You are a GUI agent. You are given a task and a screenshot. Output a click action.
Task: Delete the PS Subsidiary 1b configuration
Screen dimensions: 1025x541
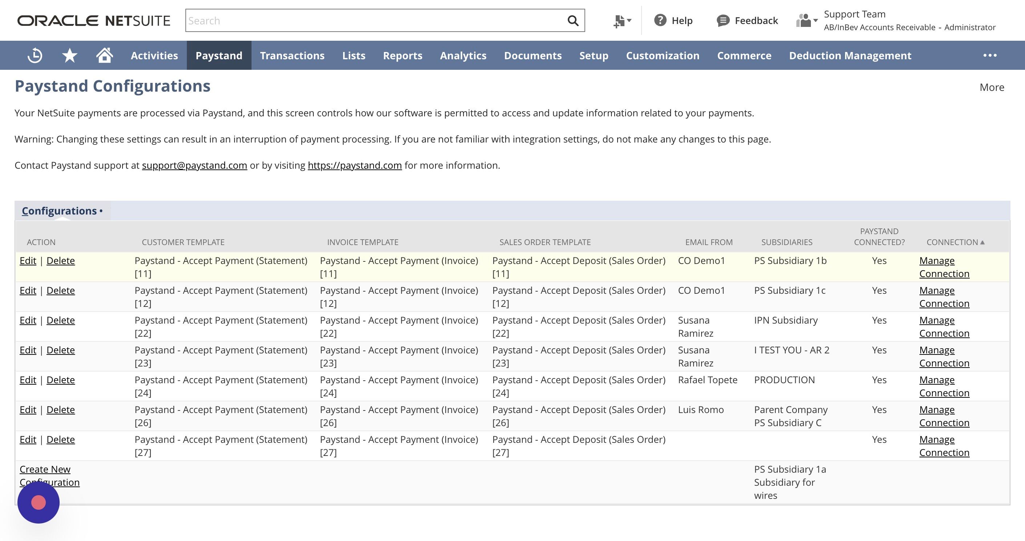[x=60, y=260]
